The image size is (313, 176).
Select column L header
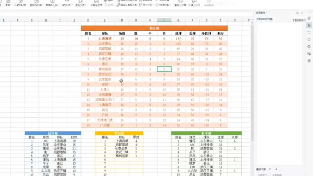[x=105, y=20]
